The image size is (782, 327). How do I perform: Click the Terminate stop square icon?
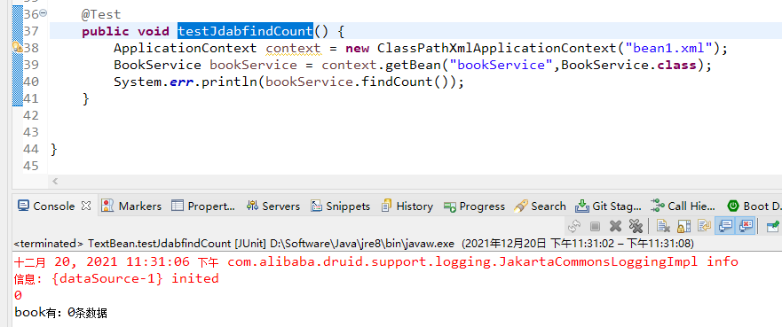point(595,227)
